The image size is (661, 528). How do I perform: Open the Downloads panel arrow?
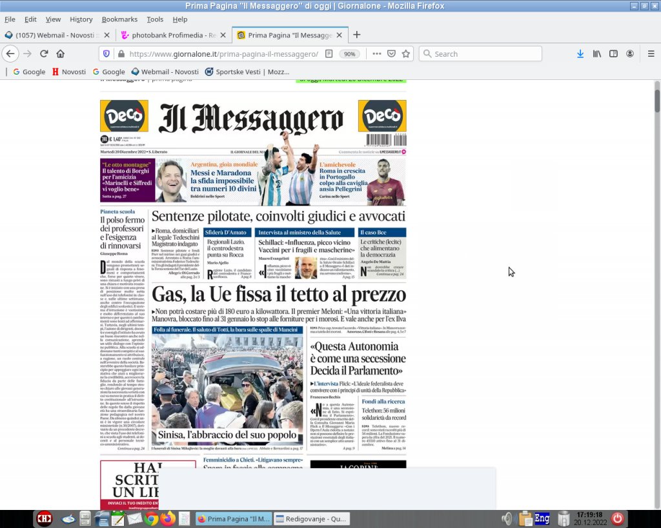[580, 54]
